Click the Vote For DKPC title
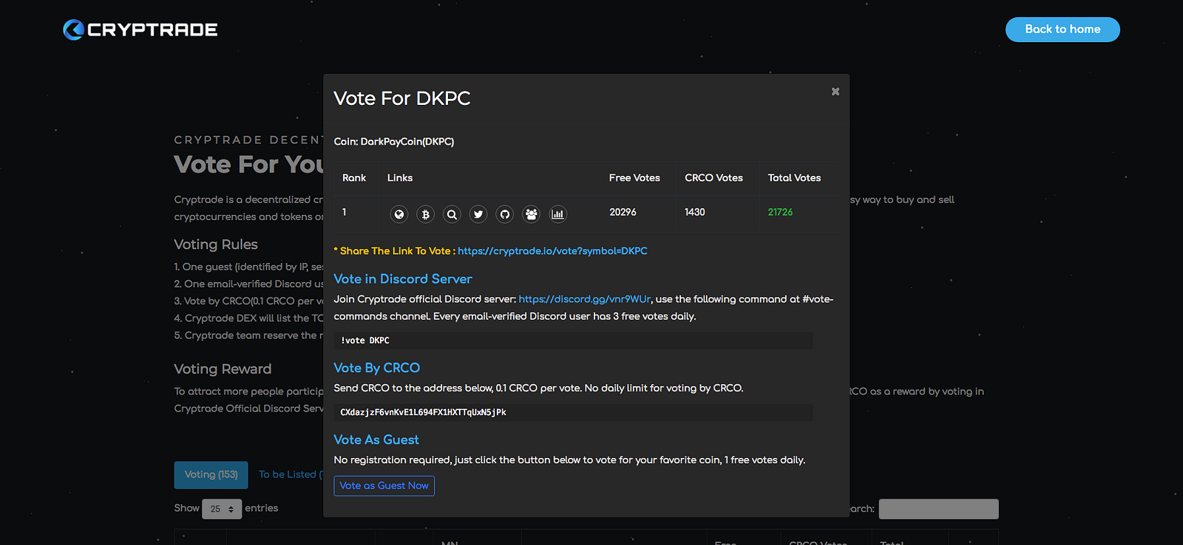This screenshot has width=1183, height=545. 402,98
